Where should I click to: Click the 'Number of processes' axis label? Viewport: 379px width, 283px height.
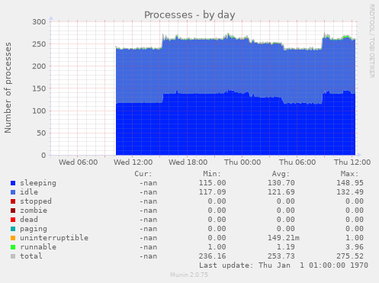(8, 88)
